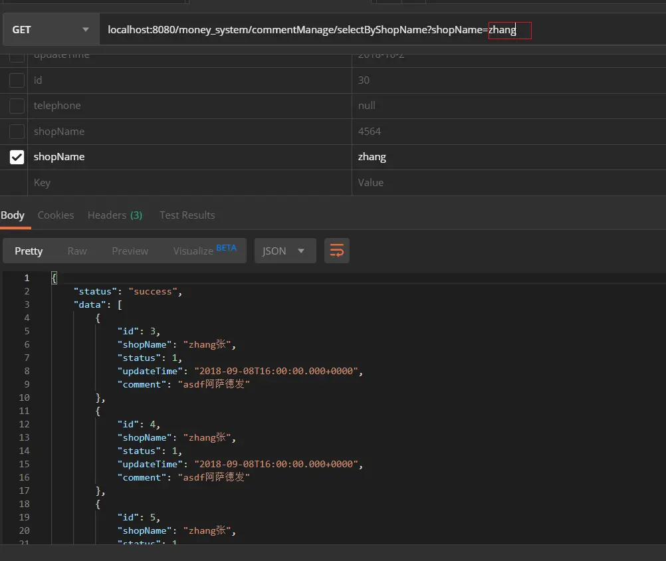
Task: Open the GET method dropdown
Action: 51,29
